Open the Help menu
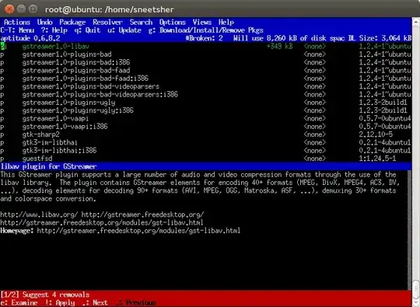Screen dimensions: 420x307 [226, 23]
